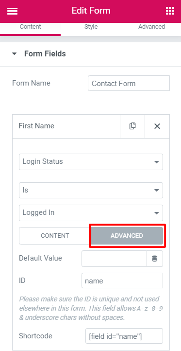Open the hamburger menu
This screenshot has width=181, height=351.
[x=12, y=11]
